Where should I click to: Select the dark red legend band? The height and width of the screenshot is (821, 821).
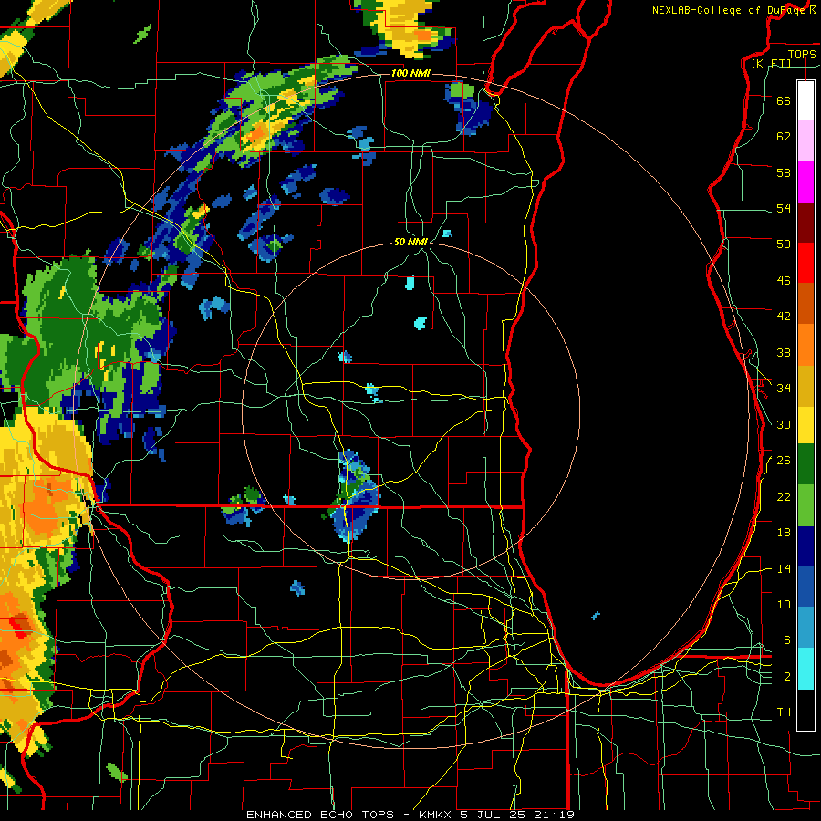coord(805,223)
